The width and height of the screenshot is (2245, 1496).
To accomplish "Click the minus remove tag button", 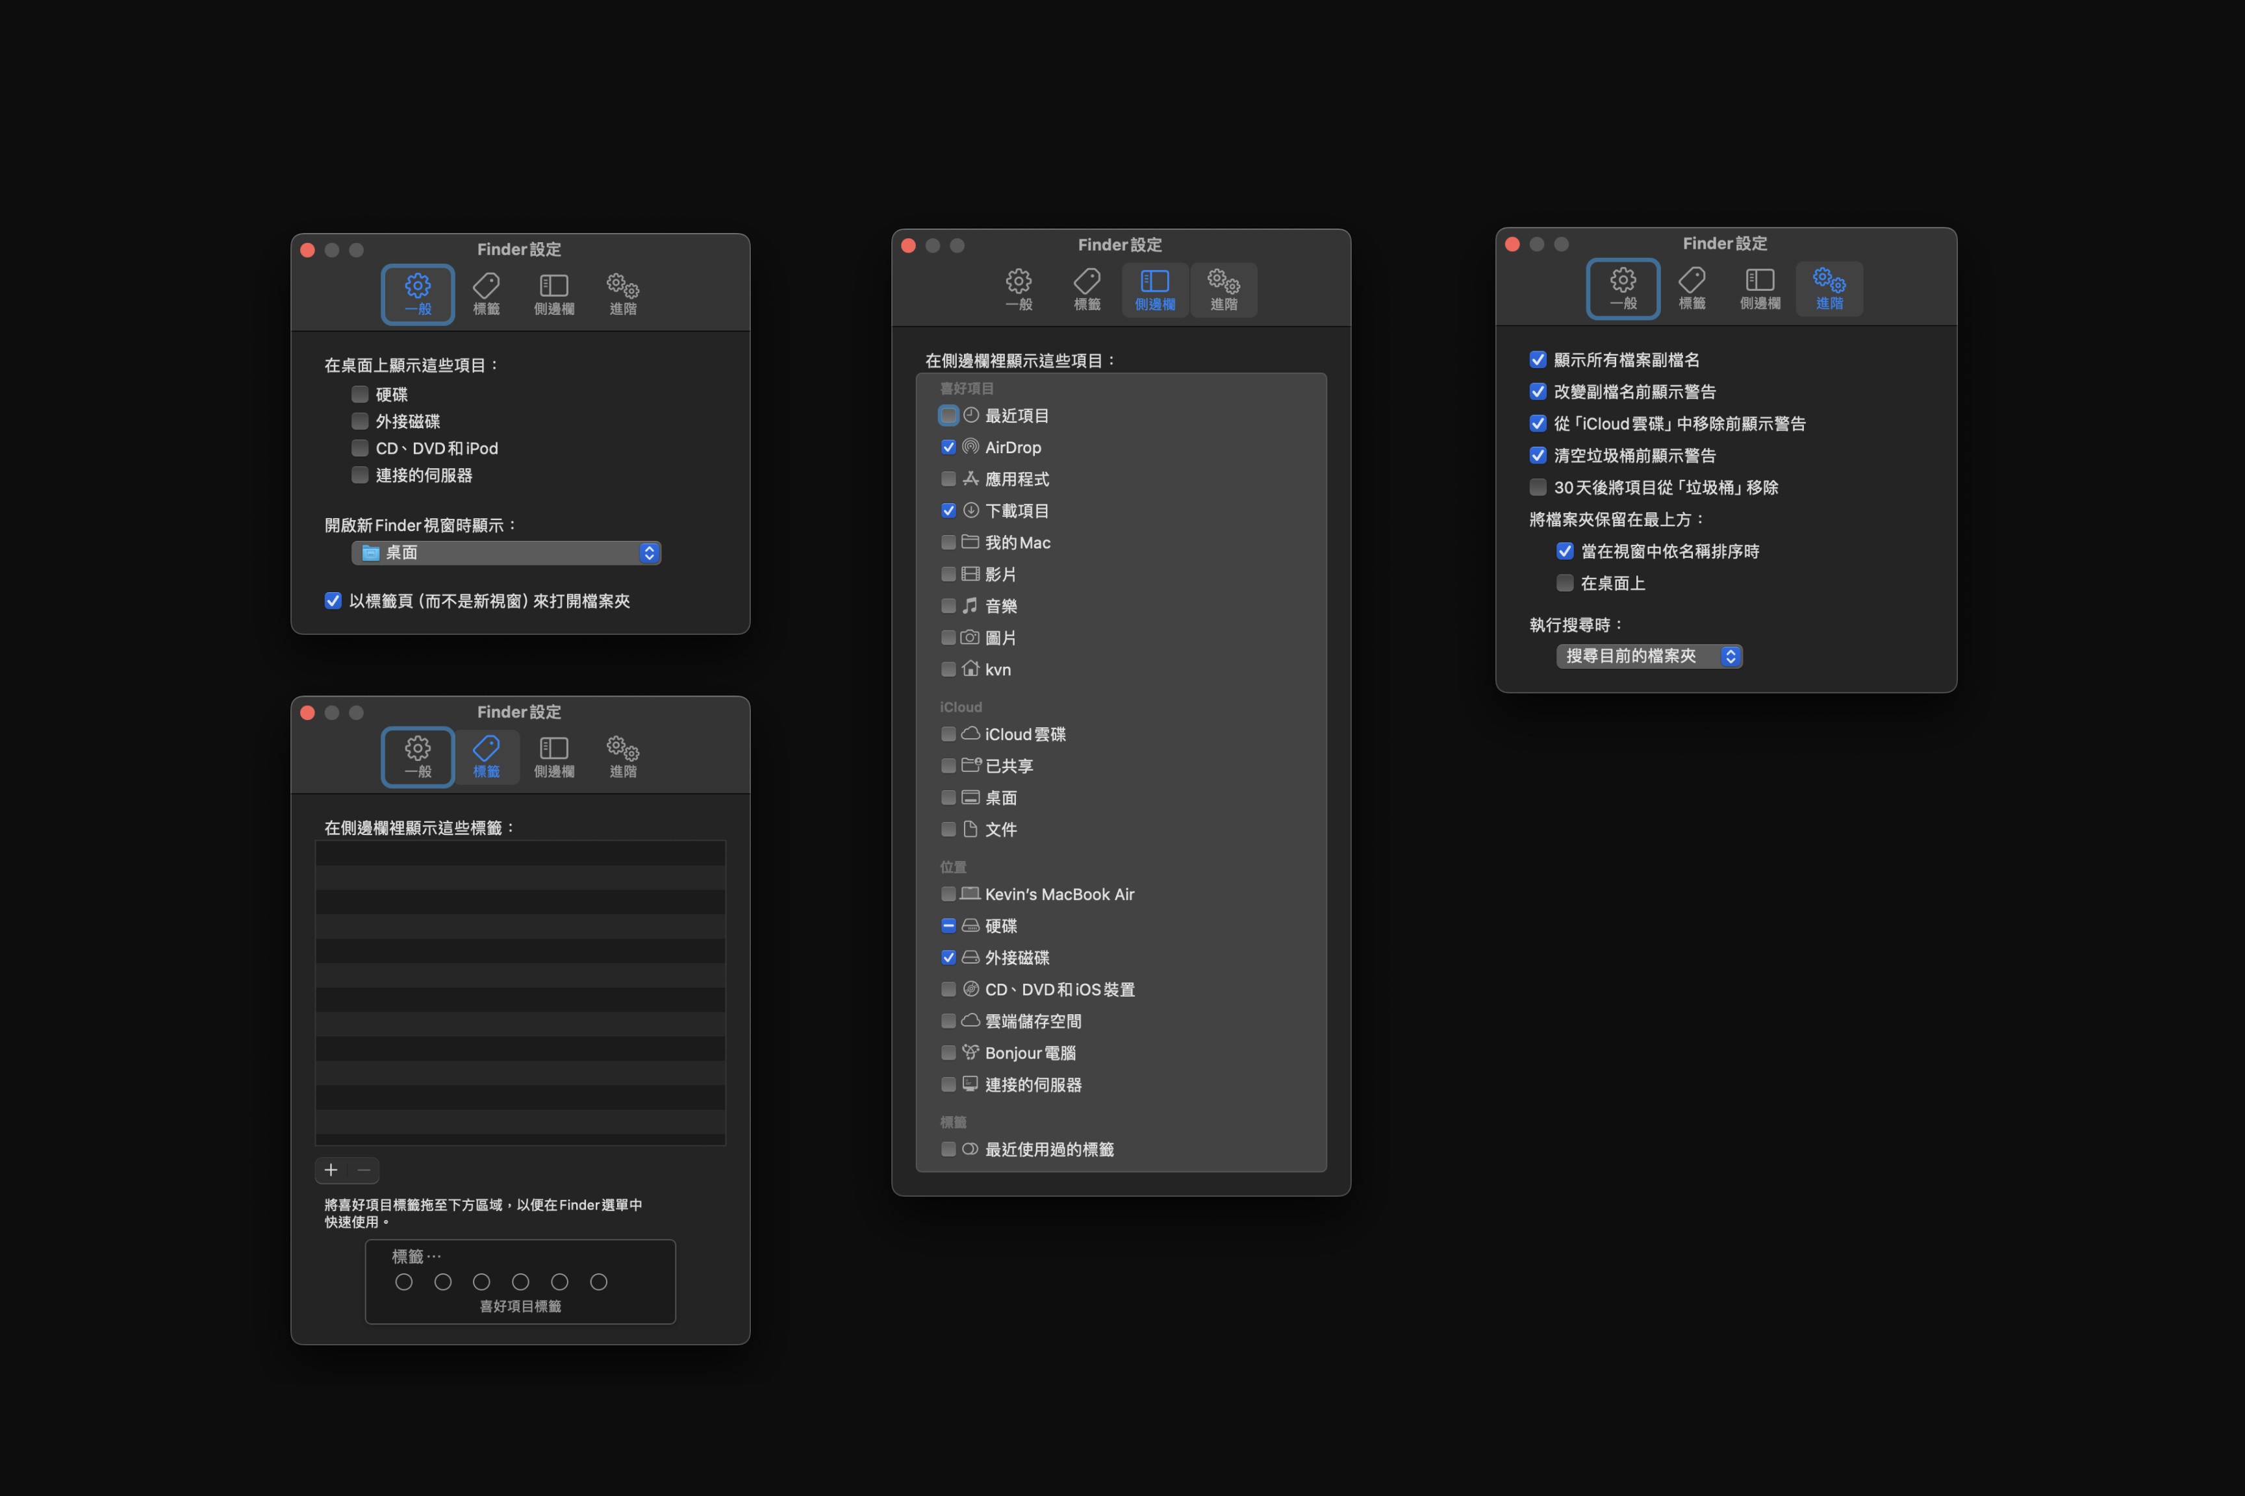I will click(364, 1169).
